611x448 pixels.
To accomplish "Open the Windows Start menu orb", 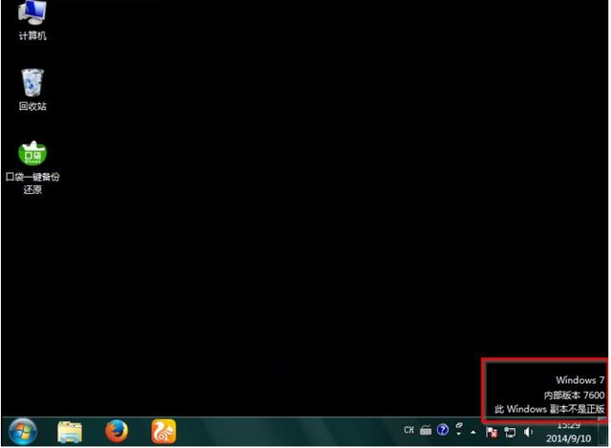I will point(23,432).
